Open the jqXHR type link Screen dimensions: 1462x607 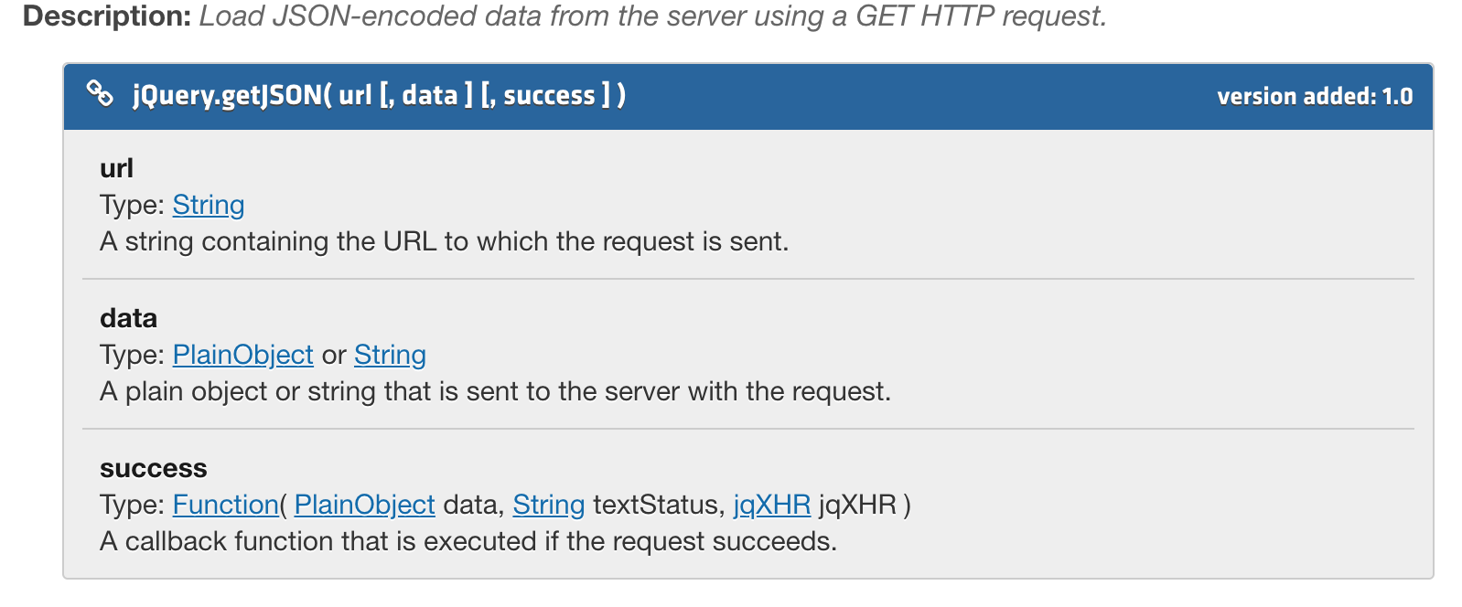[x=772, y=505]
